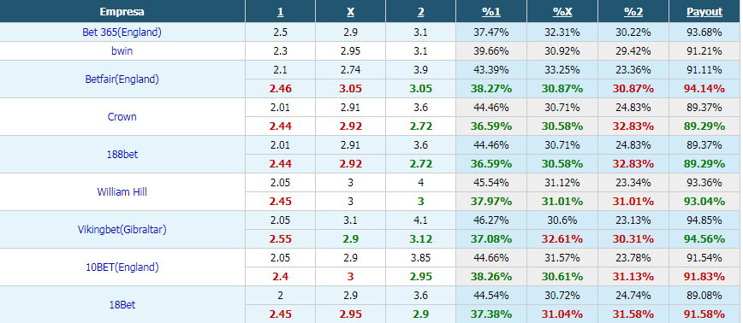Sort table by the X column header

pos(350,12)
